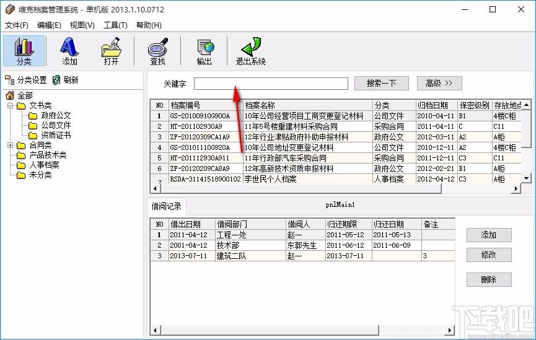536x340 pixels.
Task: Click the 输出 export toolbar icon
Action: click(x=204, y=51)
